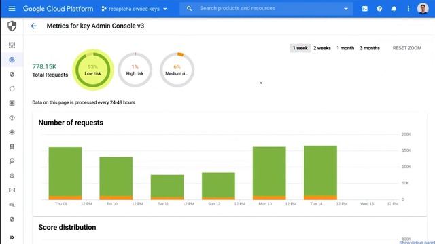Click the diamond-shaped sidebar icon
Viewport: 435px width, 244px height.
click(x=12, y=117)
